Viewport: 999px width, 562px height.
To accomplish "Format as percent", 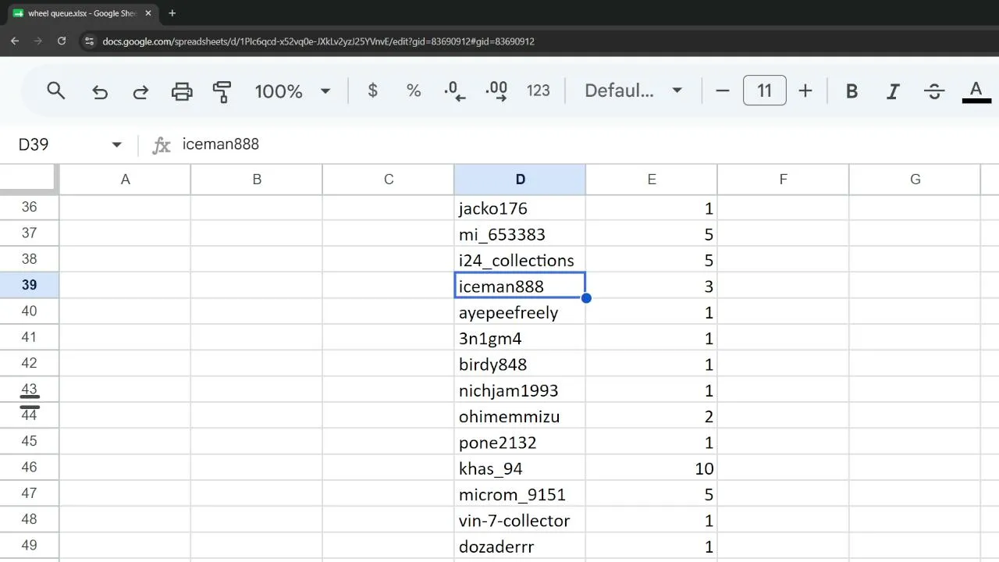I will pos(414,91).
